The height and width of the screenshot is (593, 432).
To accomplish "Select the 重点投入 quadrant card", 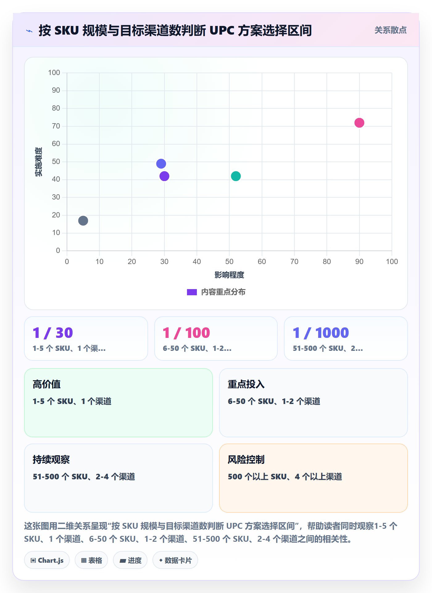I will click(314, 403).
